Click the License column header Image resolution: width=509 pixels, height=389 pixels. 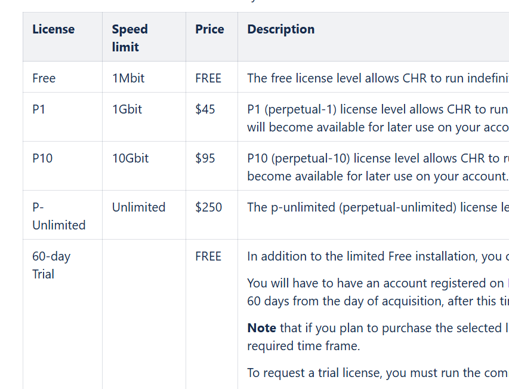pyautogui.click(x=54, y=29)
